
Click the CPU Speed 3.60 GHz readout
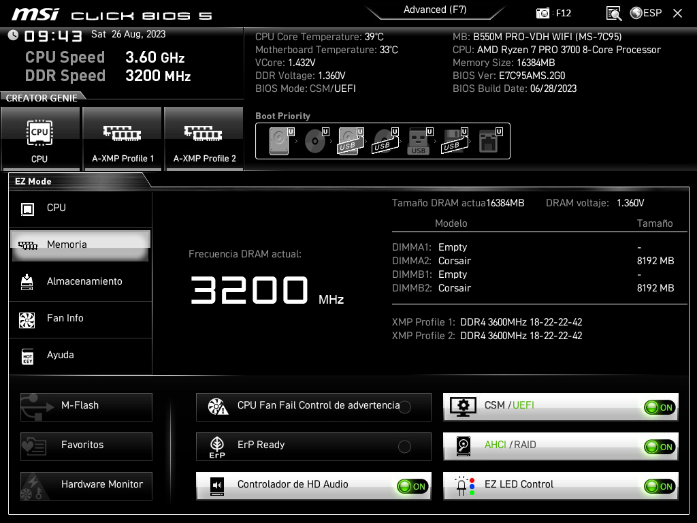tap(105, 57)
